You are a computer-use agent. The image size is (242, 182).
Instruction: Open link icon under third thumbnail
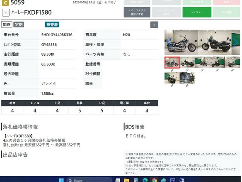point(202,70)
